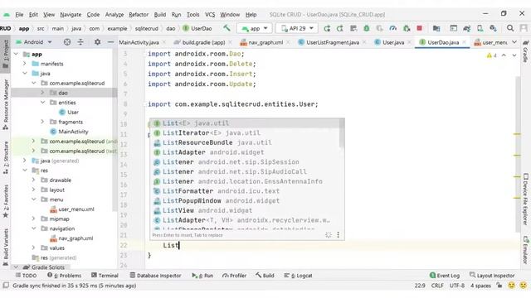Viewport: 531px width, 298px height.
Task: Click the completion popup scrollbar
Action: point(341,133)
